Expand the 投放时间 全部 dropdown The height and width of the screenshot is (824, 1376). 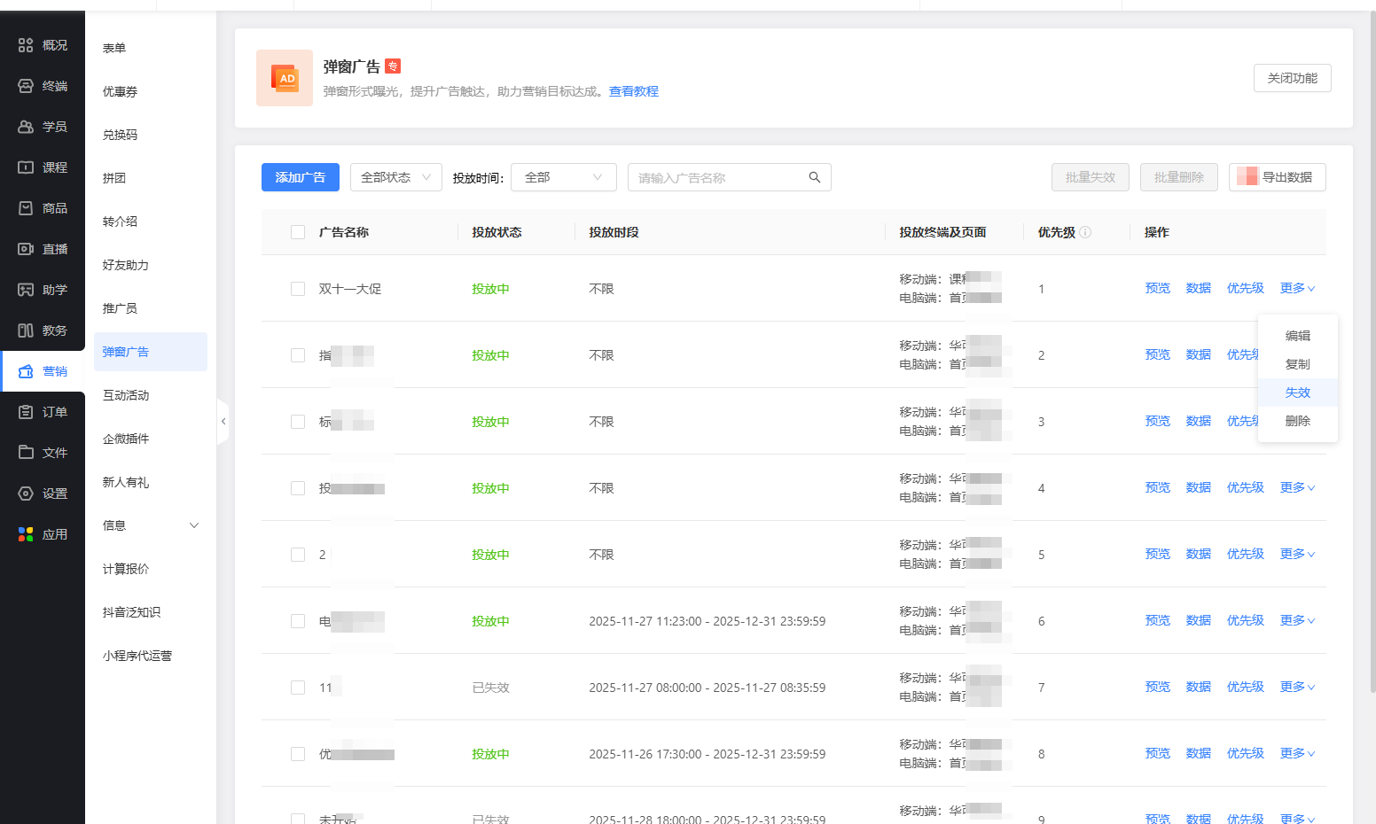(x=563, y=177)
